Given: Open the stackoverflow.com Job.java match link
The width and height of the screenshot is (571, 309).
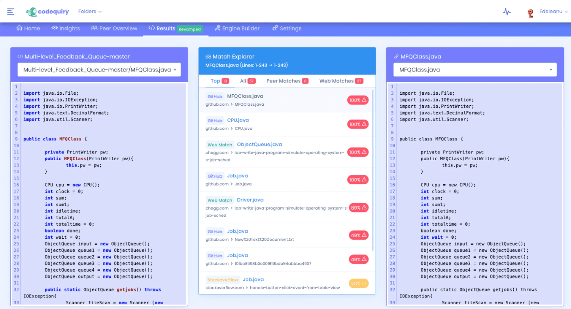Looking at the screenshot, I should [253, 279].
